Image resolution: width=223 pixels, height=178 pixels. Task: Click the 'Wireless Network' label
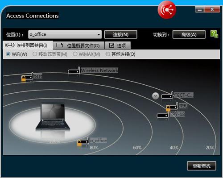point(99,70)
